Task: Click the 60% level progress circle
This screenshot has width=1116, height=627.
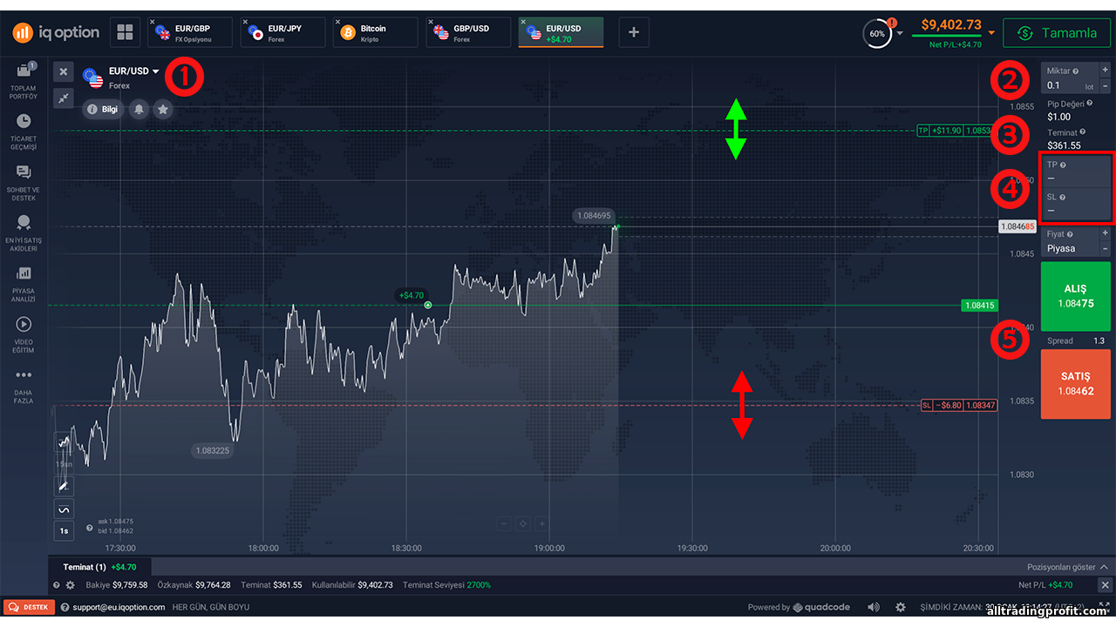Action: 877,33
